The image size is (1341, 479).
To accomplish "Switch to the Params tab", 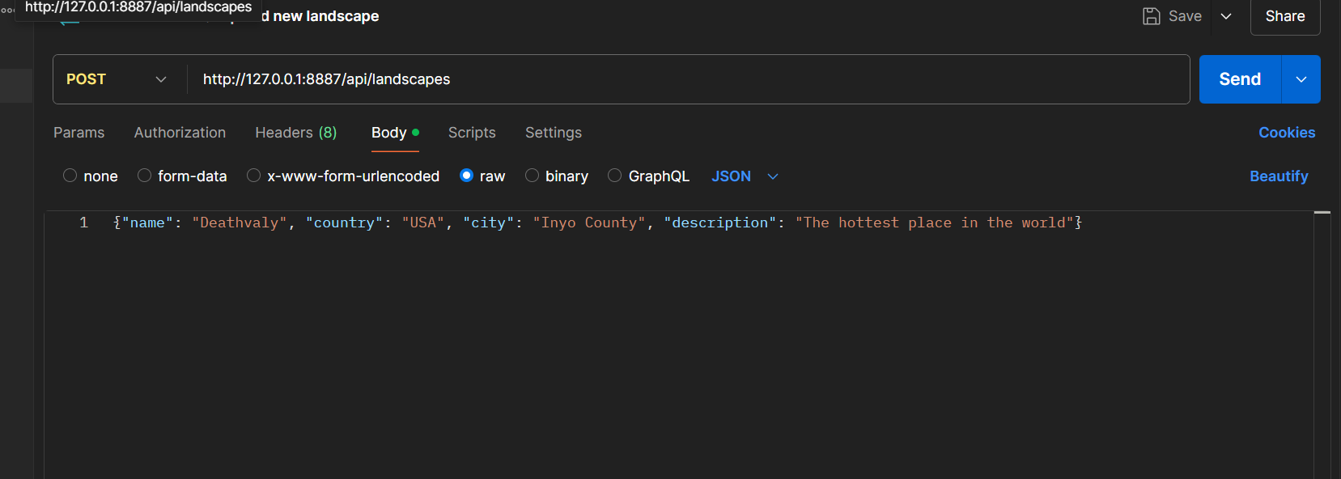I will (79, 133).
